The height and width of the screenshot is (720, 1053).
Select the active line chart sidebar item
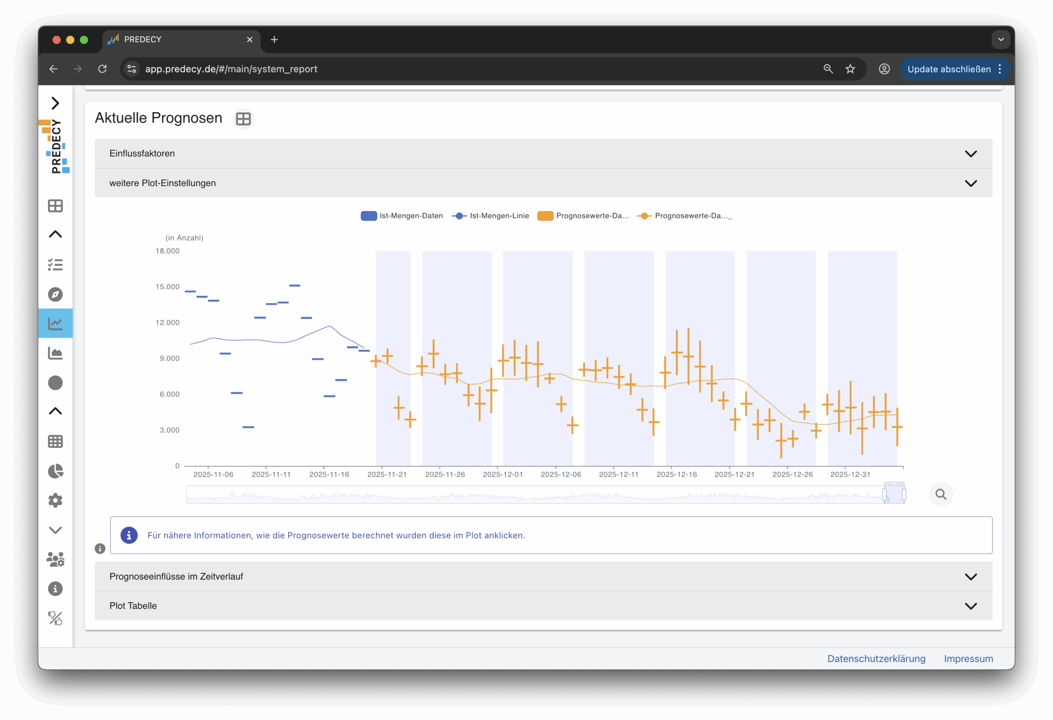[x=55, y=323]
